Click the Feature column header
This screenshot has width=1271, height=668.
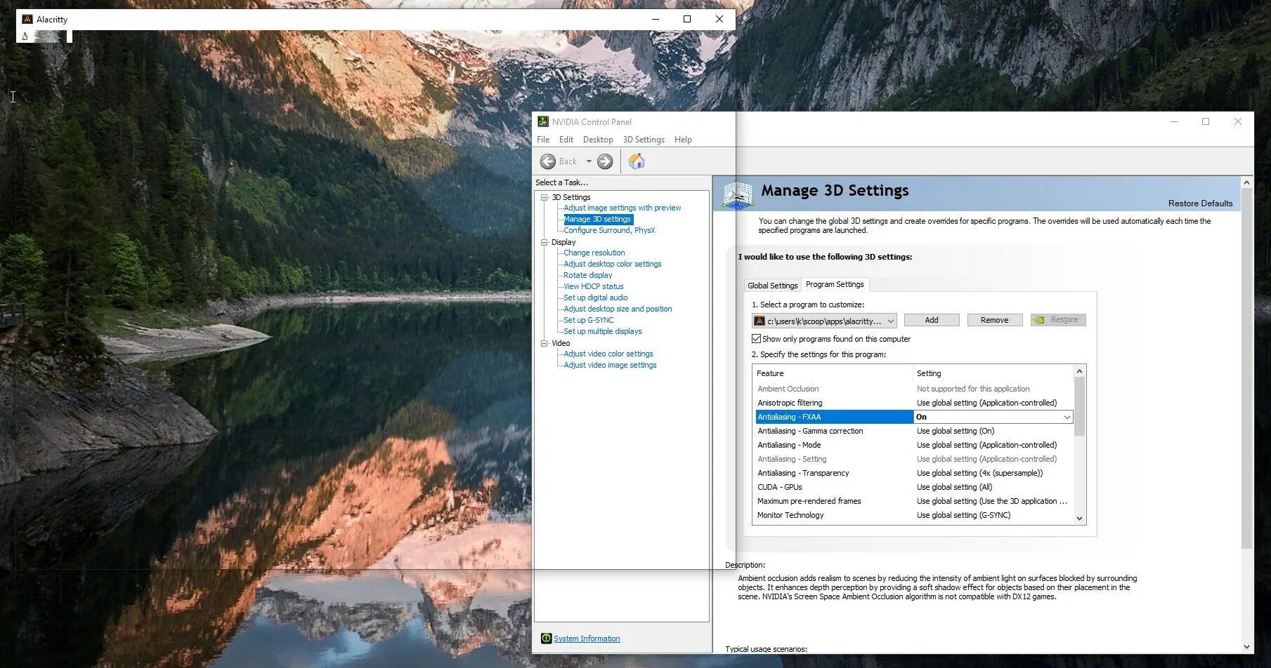833,373
